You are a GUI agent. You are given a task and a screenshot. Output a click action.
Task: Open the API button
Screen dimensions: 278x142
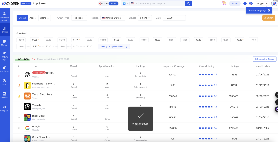(x=235, y=3)
